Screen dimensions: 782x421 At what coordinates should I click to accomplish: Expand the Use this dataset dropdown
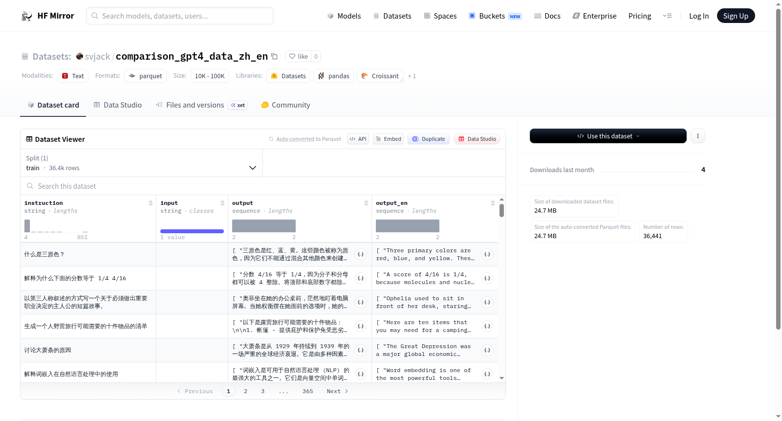pyautogui.click(x=608, y=136)
